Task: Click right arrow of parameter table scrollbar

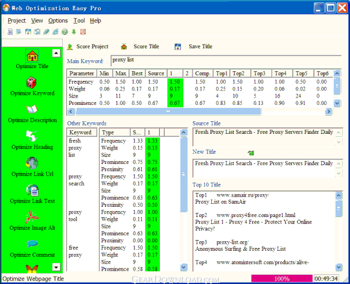Action: 328,111
